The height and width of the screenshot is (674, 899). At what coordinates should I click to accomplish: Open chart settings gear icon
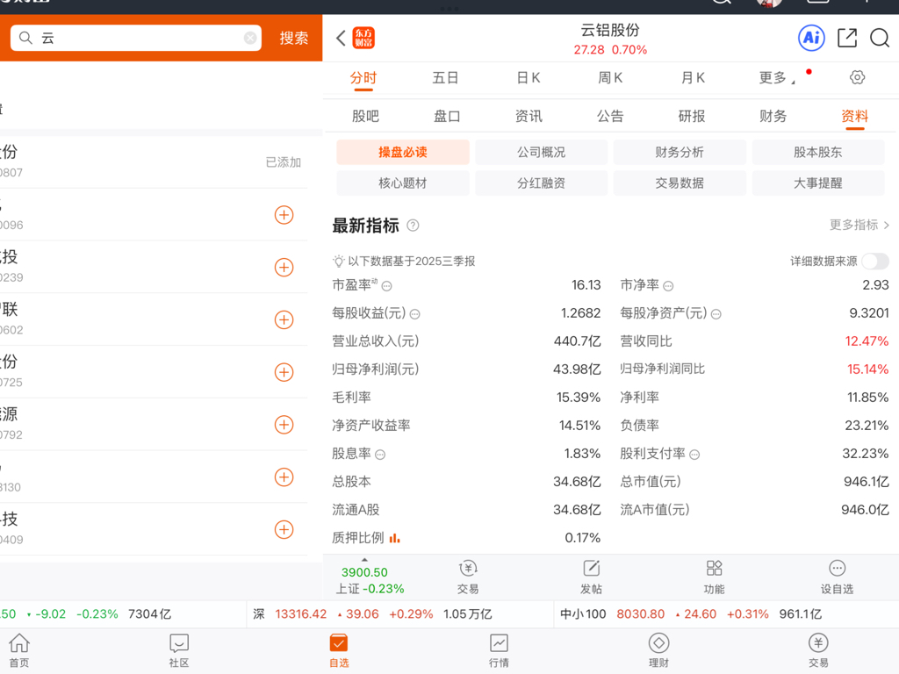pos(857,77)
